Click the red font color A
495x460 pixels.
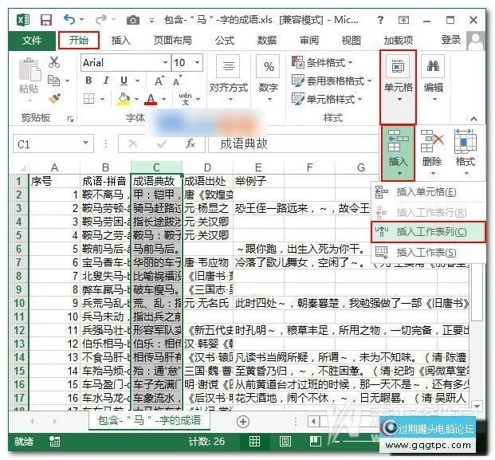[151, 99]
